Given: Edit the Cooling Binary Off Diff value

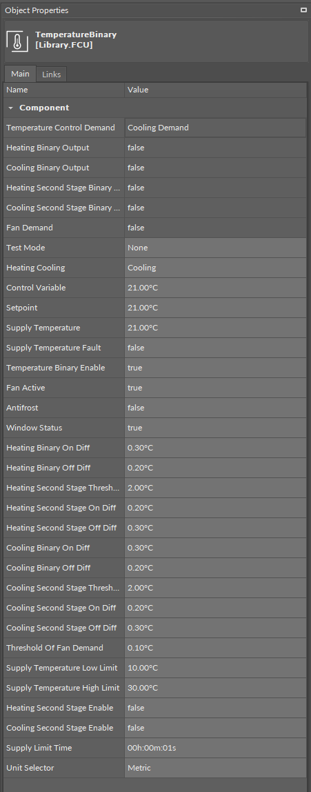Looking at the screenshot, I should [215, 568].
